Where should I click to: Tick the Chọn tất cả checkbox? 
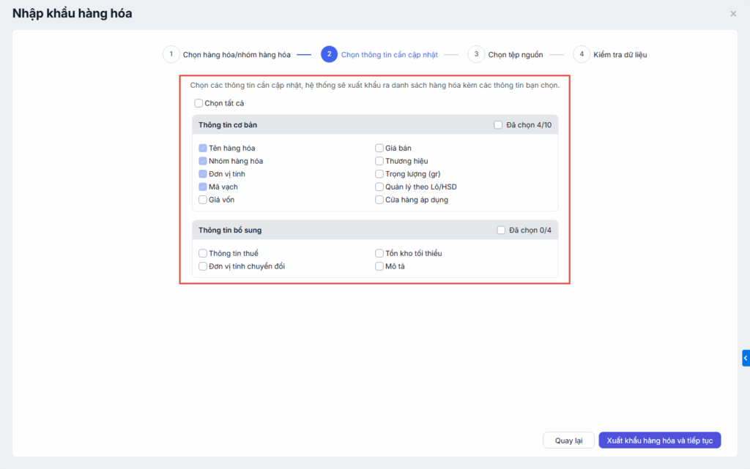pyautogui.click(x=199, y=103)
